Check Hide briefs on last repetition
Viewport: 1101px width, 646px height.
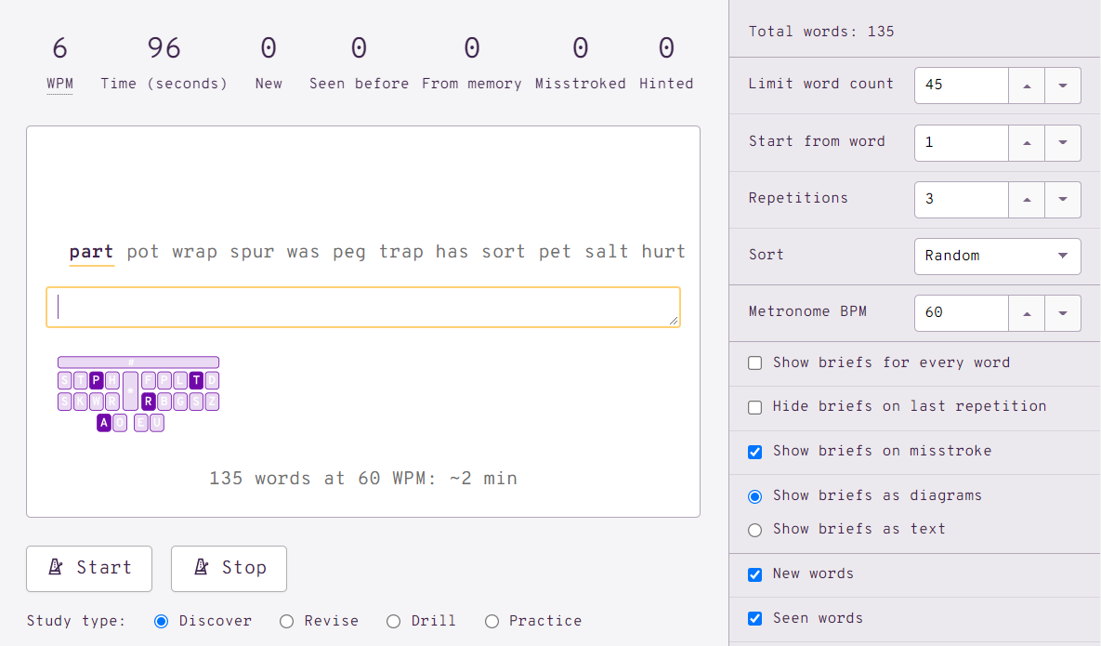[x=755, y=407]
